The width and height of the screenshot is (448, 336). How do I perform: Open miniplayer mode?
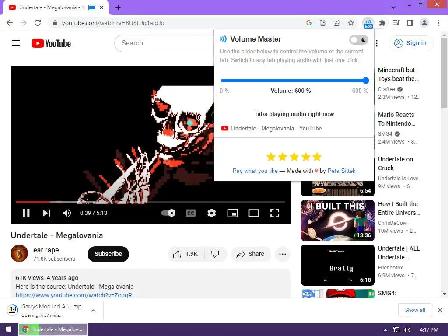[233, 213]
